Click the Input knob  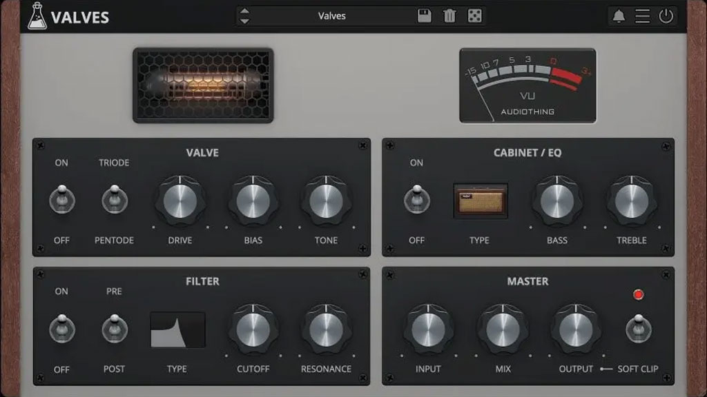pos(428,329)
